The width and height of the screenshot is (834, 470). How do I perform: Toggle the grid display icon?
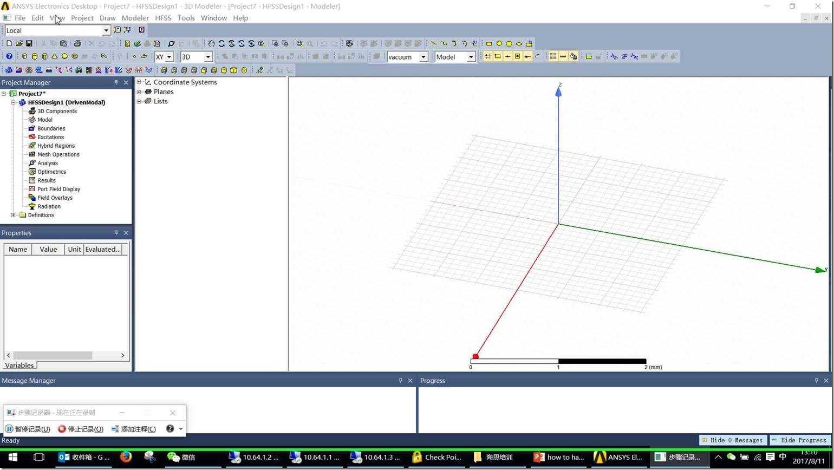coord(553,56)
